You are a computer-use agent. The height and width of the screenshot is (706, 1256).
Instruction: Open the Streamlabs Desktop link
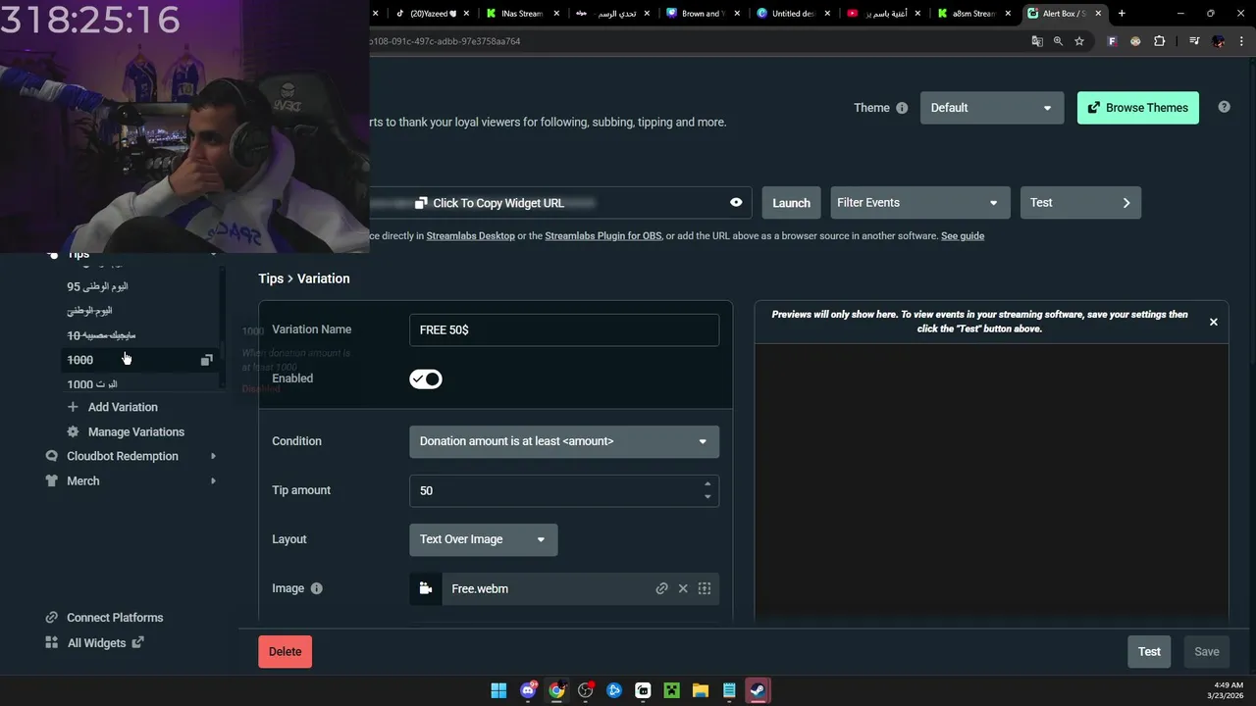tap(470, 236)
